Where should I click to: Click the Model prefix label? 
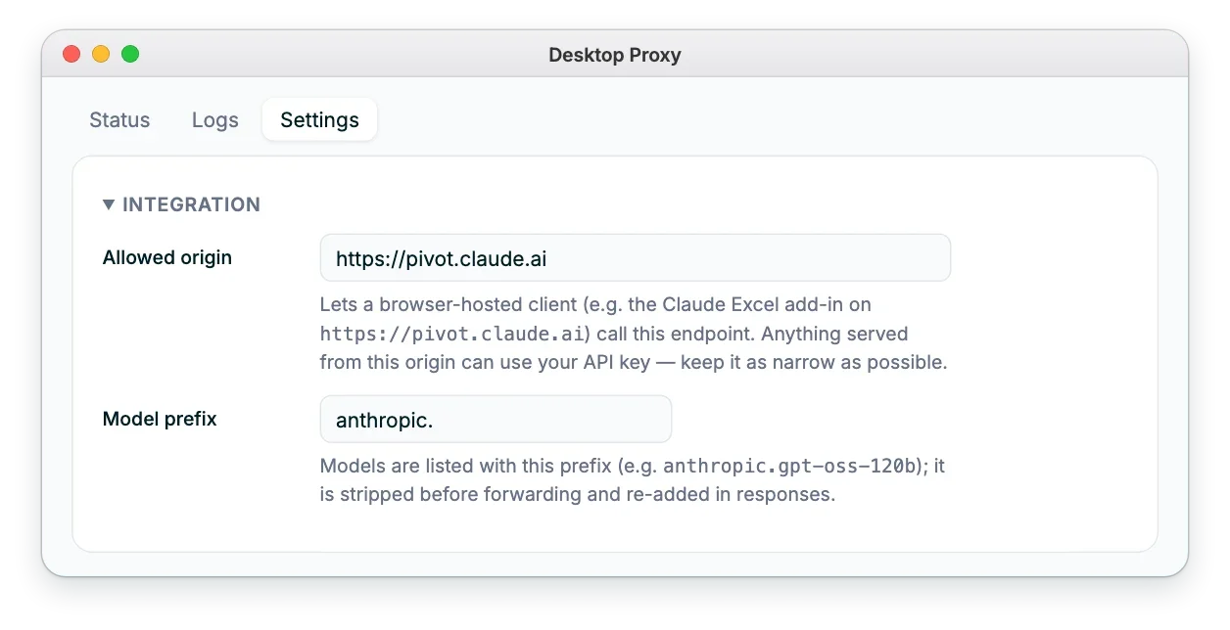(x=160, y=419)
